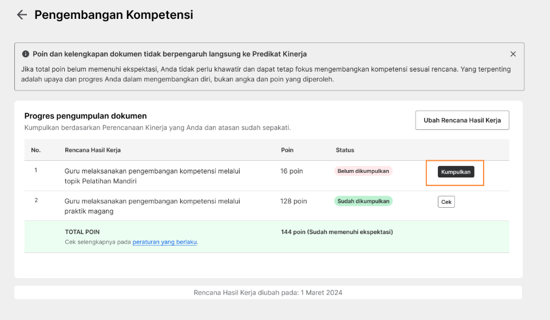This screenshot has height=320, width=550.
Task: Select the praktik magang row description
Action: click(152, 206)
